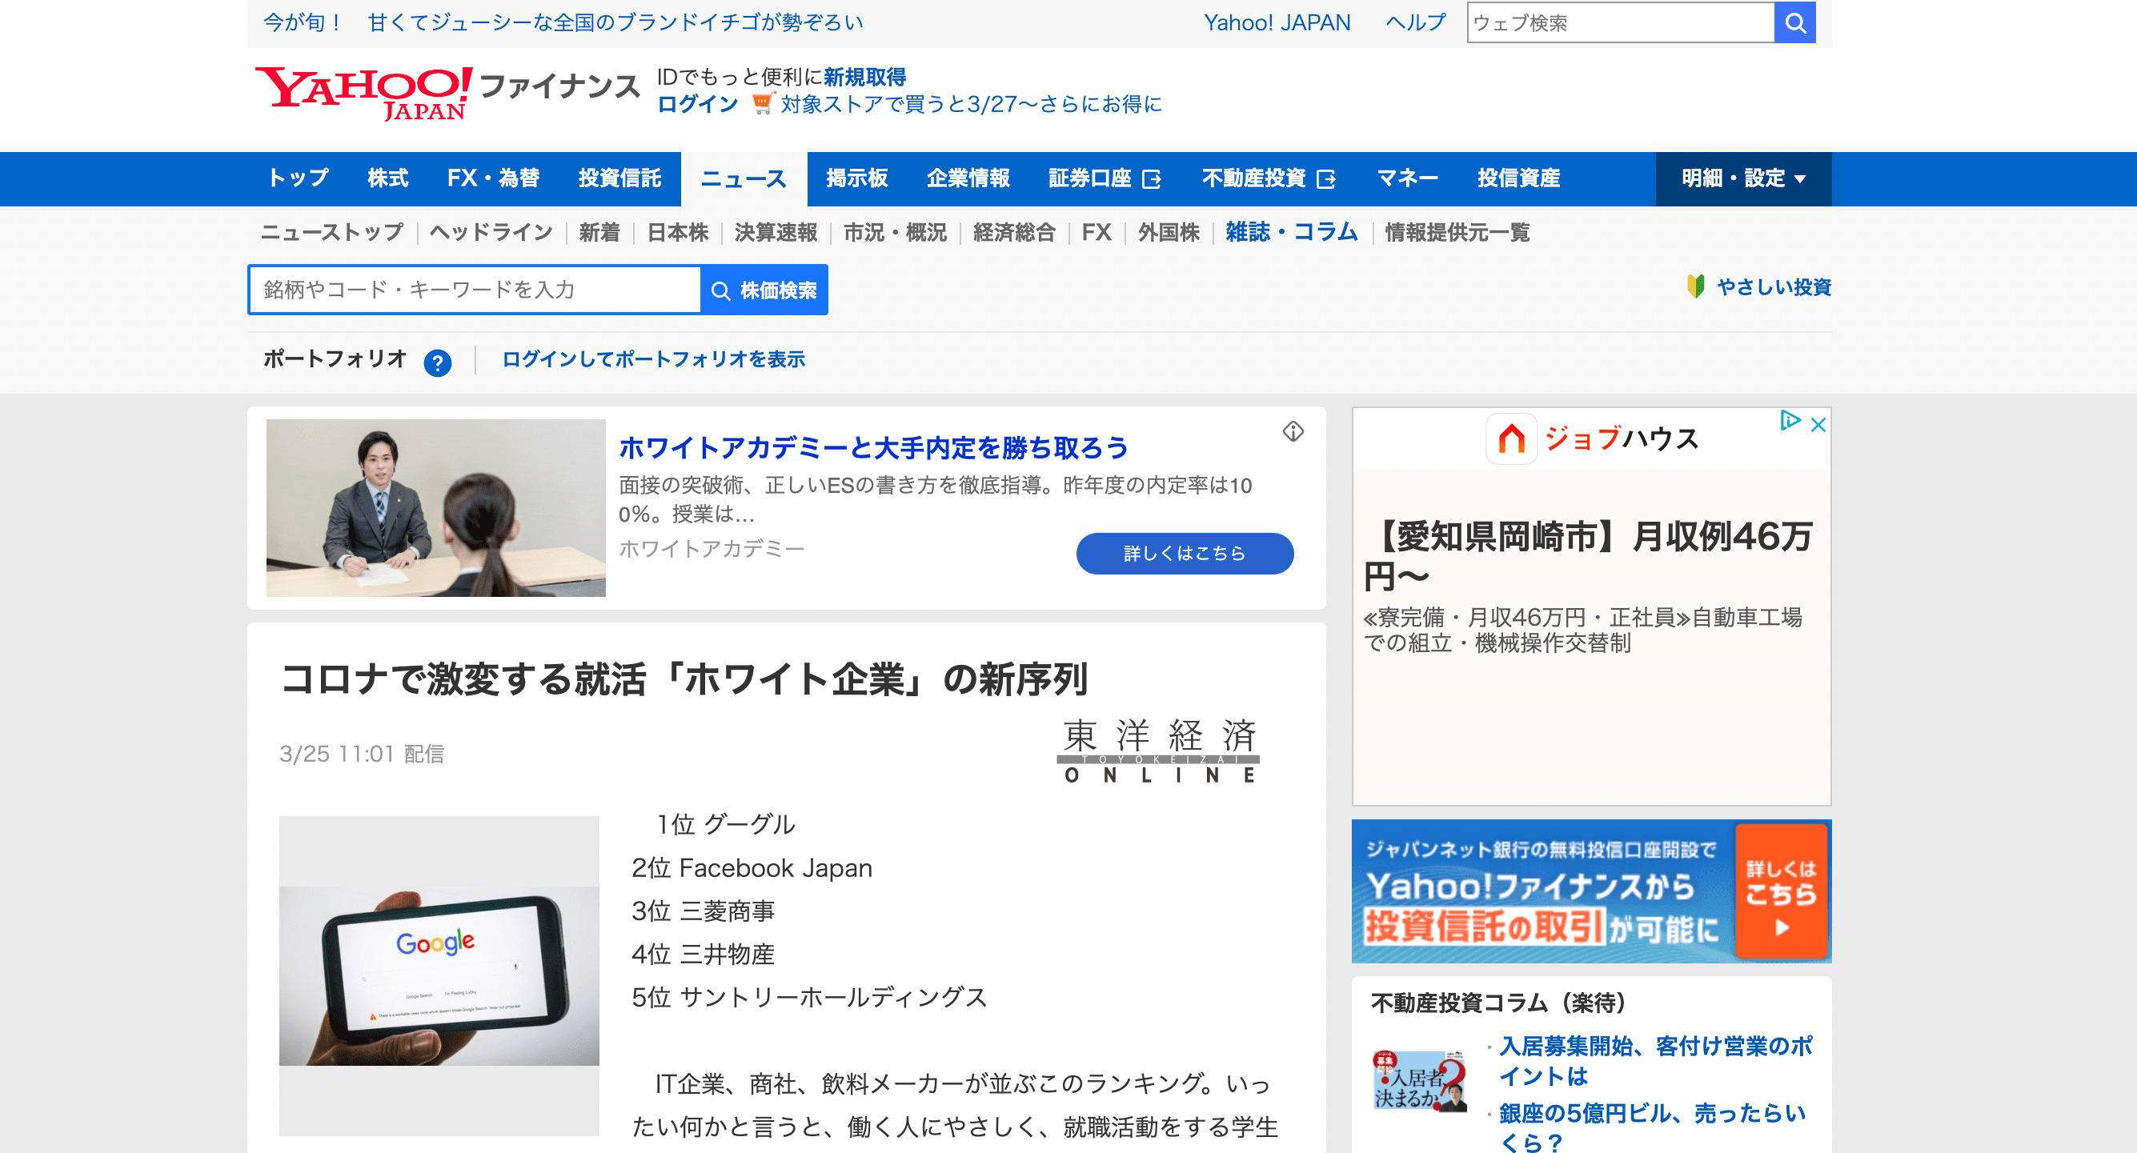Open 市況・概況 sub-navigation link
The image size is (2137, 1153).
(895, 232)
